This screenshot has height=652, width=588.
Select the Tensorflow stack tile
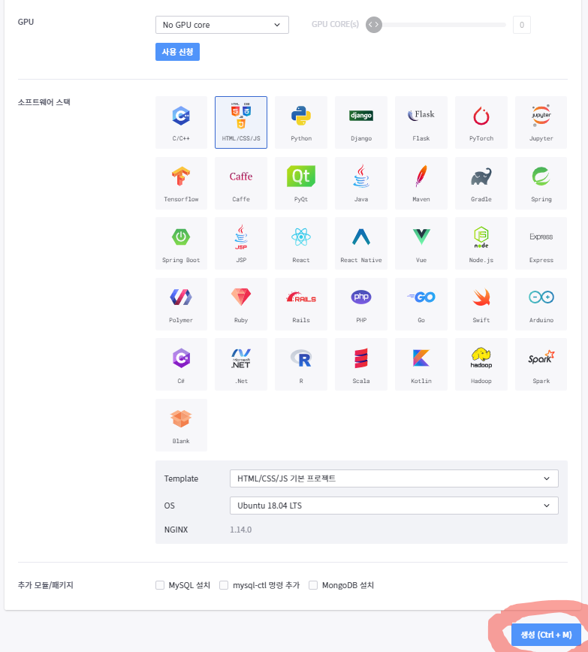click(x=181, y=183)
